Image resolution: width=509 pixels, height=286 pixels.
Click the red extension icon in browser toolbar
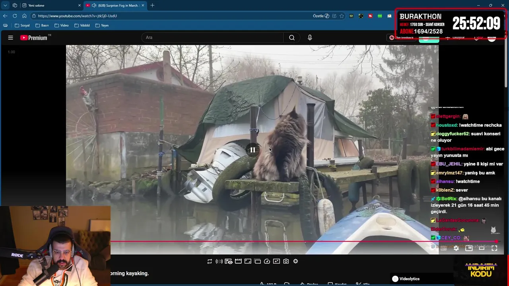[x=370, y=16]
